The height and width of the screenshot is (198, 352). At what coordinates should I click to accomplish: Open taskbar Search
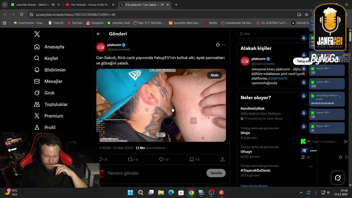tap(141, 193)
